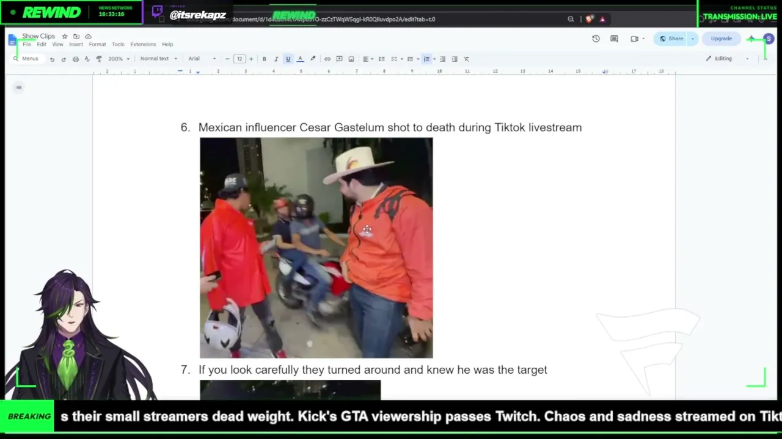The image size is (782, 439).
Task: Toggle italic formatting
Action: click(276, 59)
